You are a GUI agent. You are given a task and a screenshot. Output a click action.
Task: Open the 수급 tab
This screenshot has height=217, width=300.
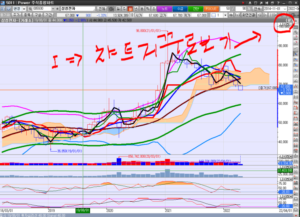click(180, 9)
